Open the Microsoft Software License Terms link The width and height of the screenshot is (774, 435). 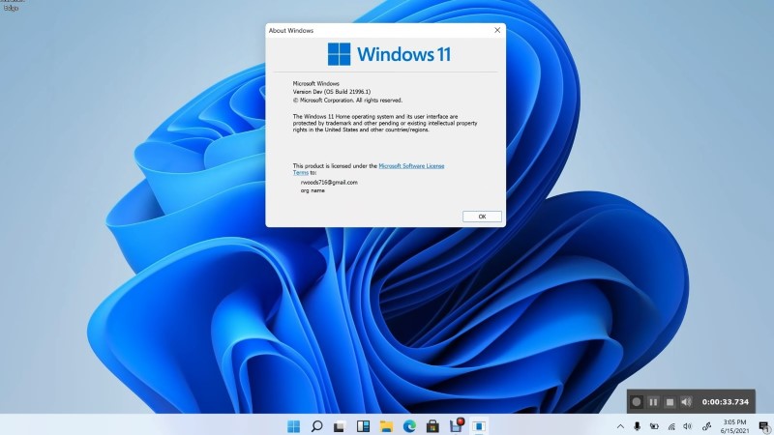[x=411, y=166]
